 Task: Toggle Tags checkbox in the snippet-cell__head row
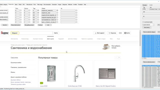coord(38,13)
